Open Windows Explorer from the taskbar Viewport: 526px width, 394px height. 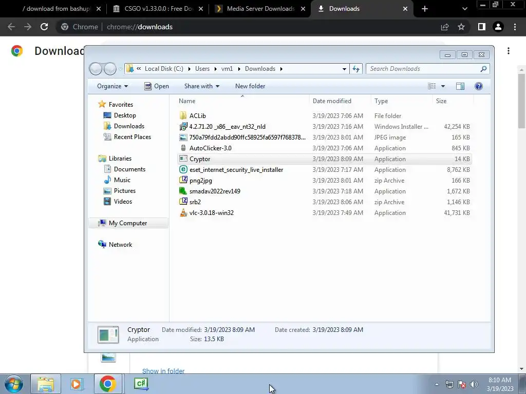coord(46,384)
